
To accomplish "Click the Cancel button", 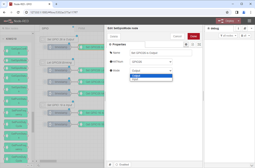I will coord(177,36).
